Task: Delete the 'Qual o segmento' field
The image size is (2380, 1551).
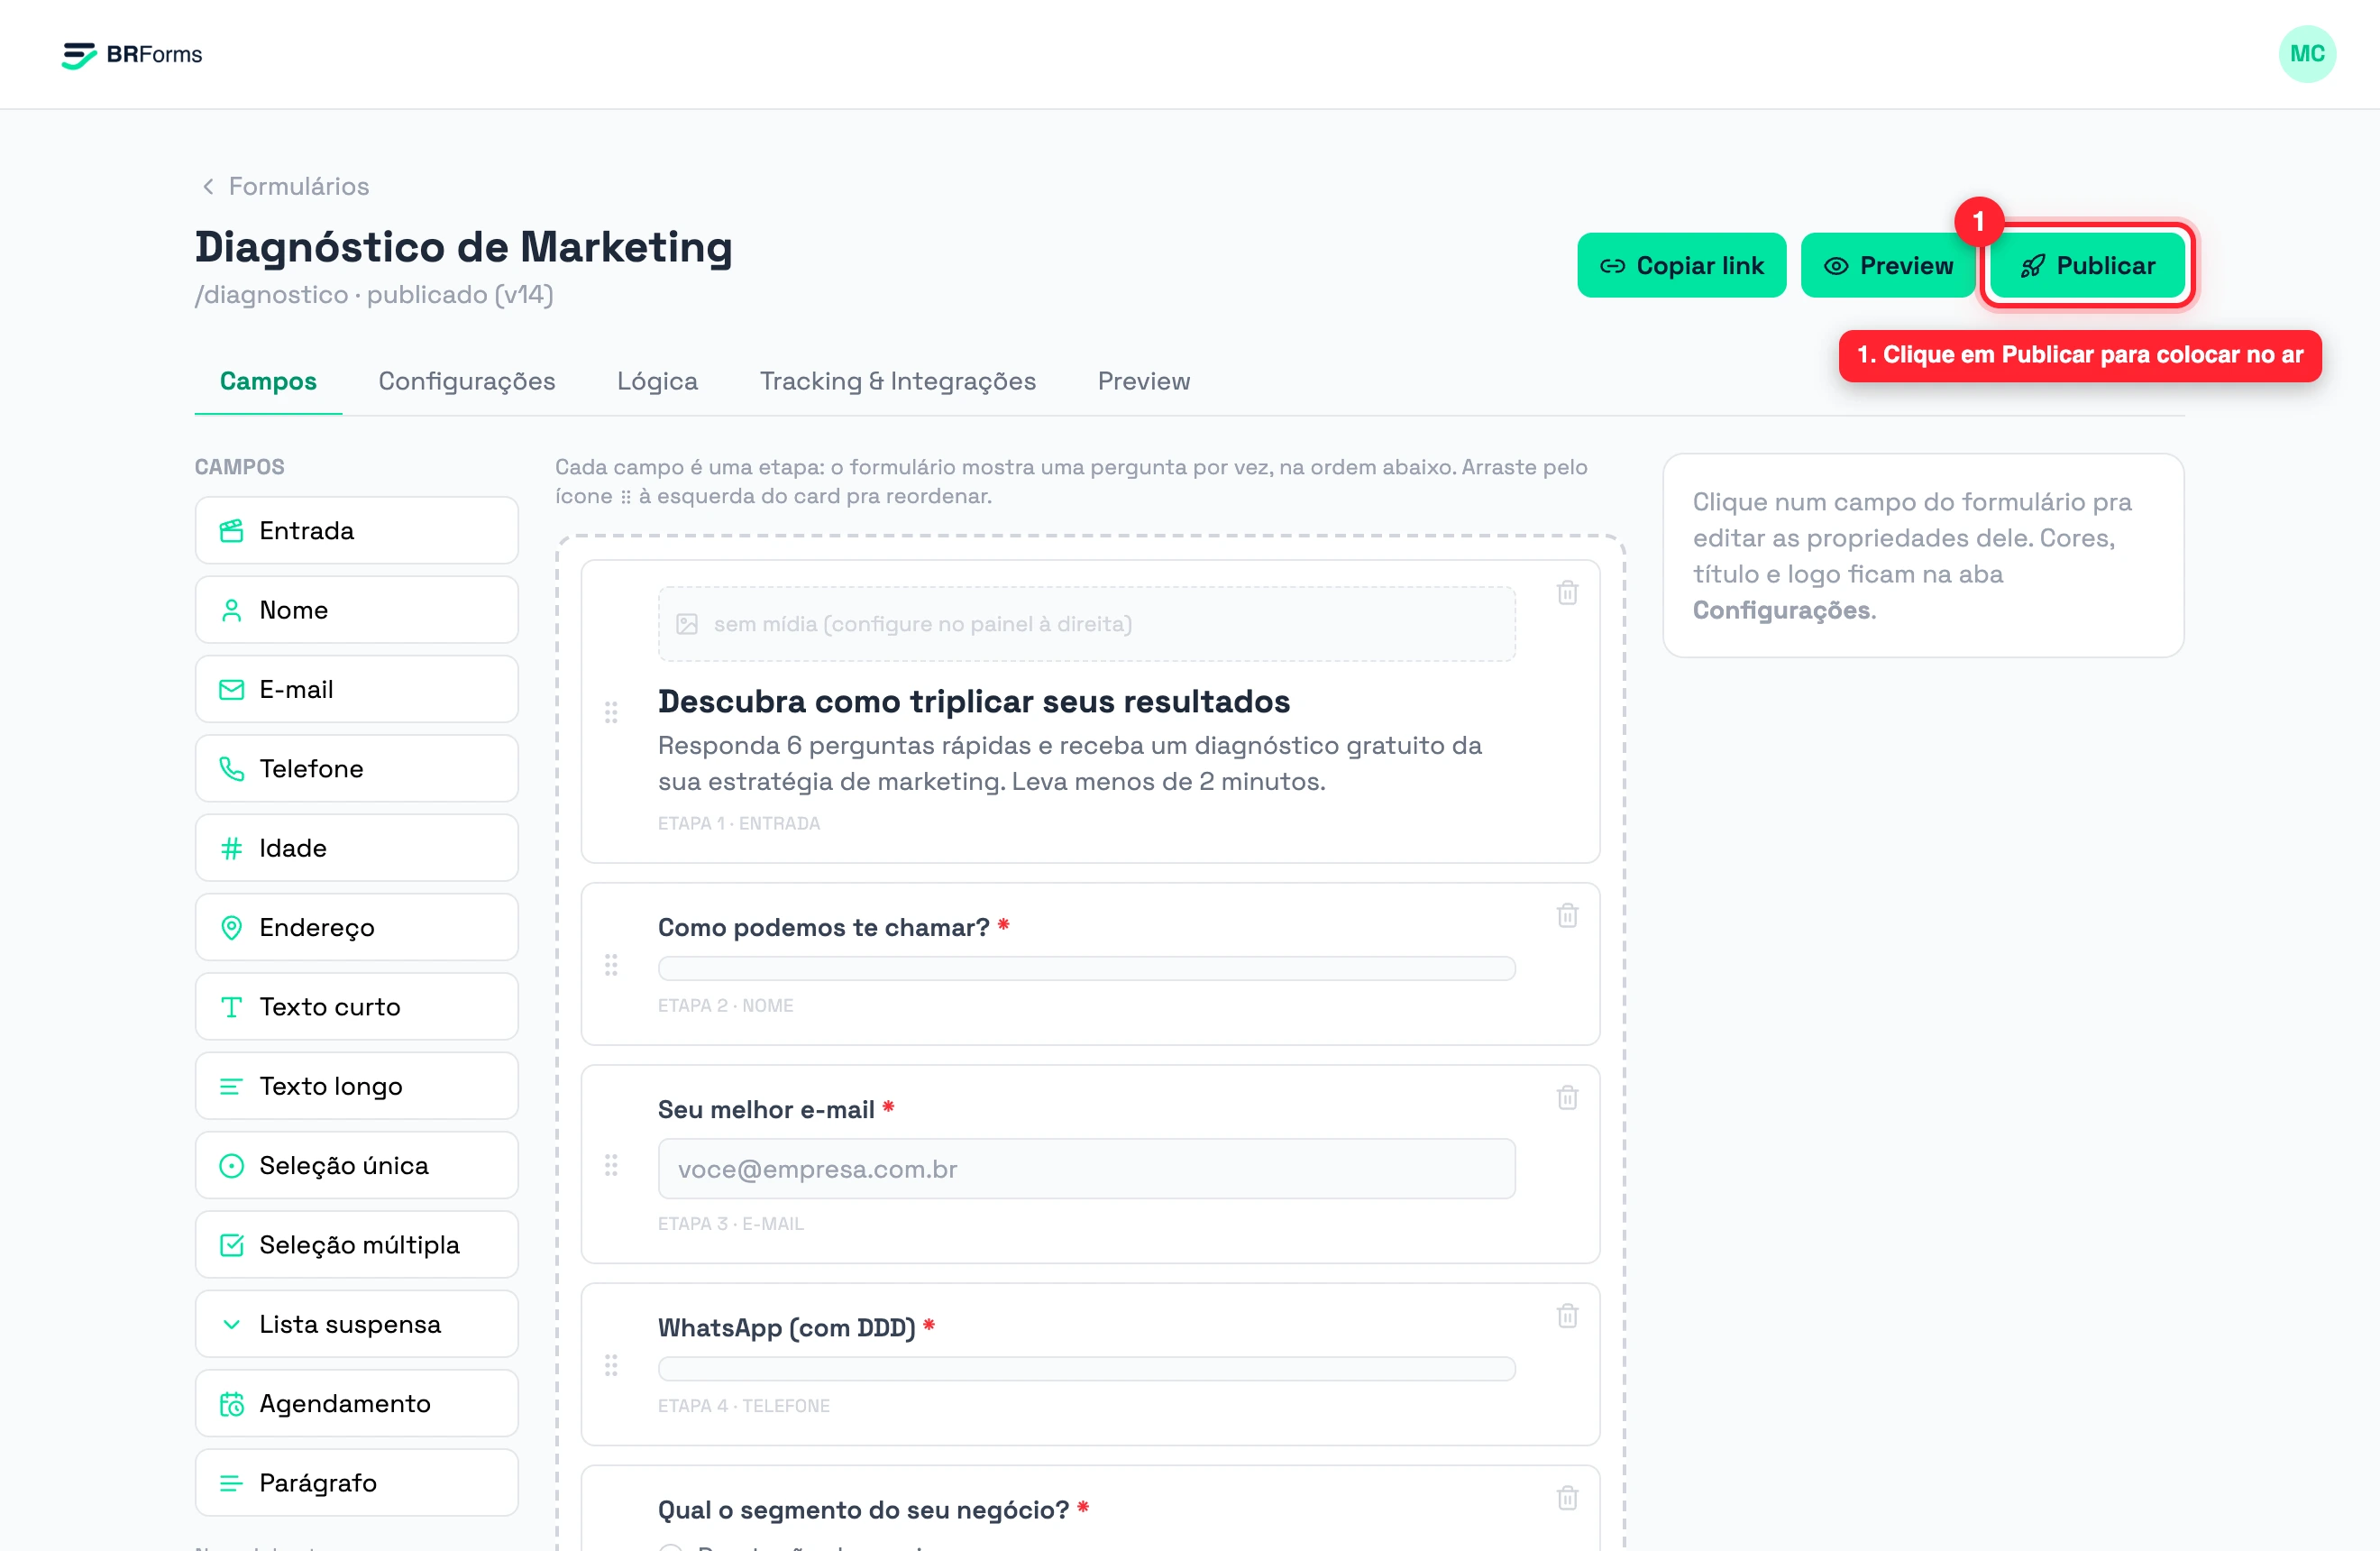Action: (x=1567, y=1497)
